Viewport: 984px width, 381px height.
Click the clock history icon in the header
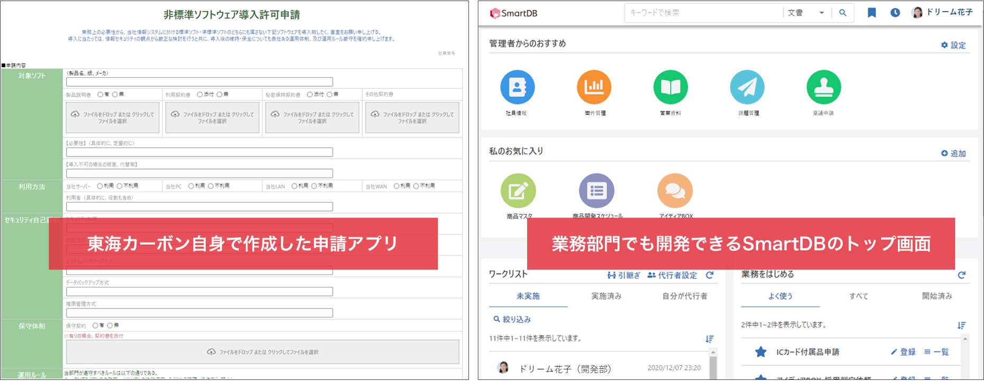pos(895,13)
